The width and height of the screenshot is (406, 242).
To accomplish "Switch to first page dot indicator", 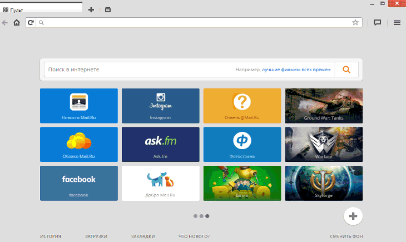I will pyautogui.click(x=195, y=216).
